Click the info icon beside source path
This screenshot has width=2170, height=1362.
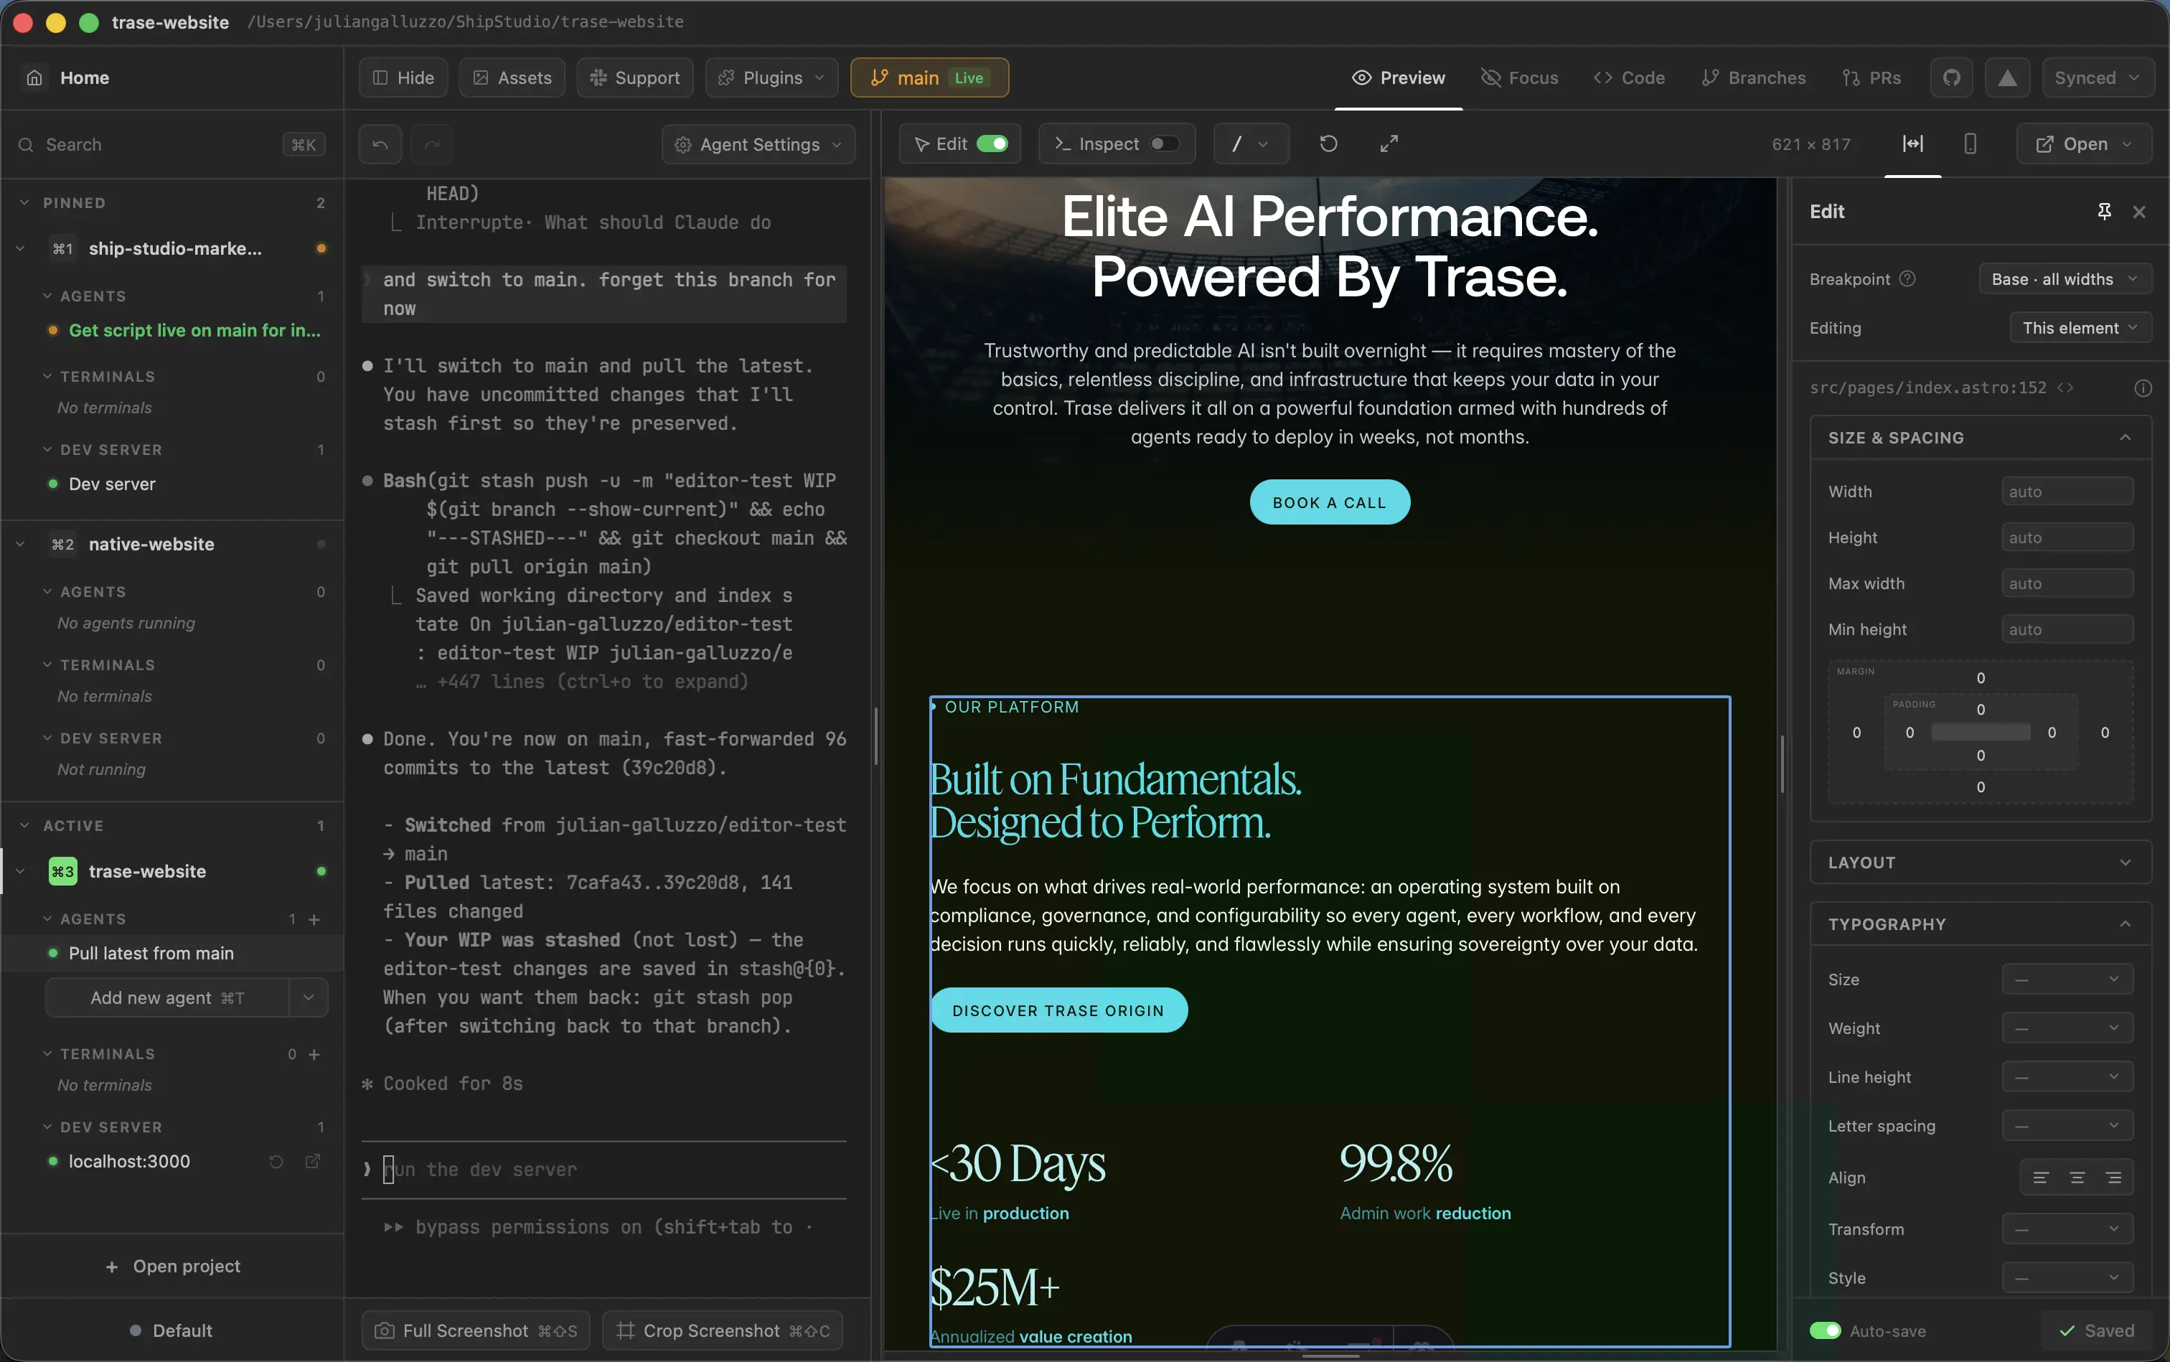[2143, 388]
